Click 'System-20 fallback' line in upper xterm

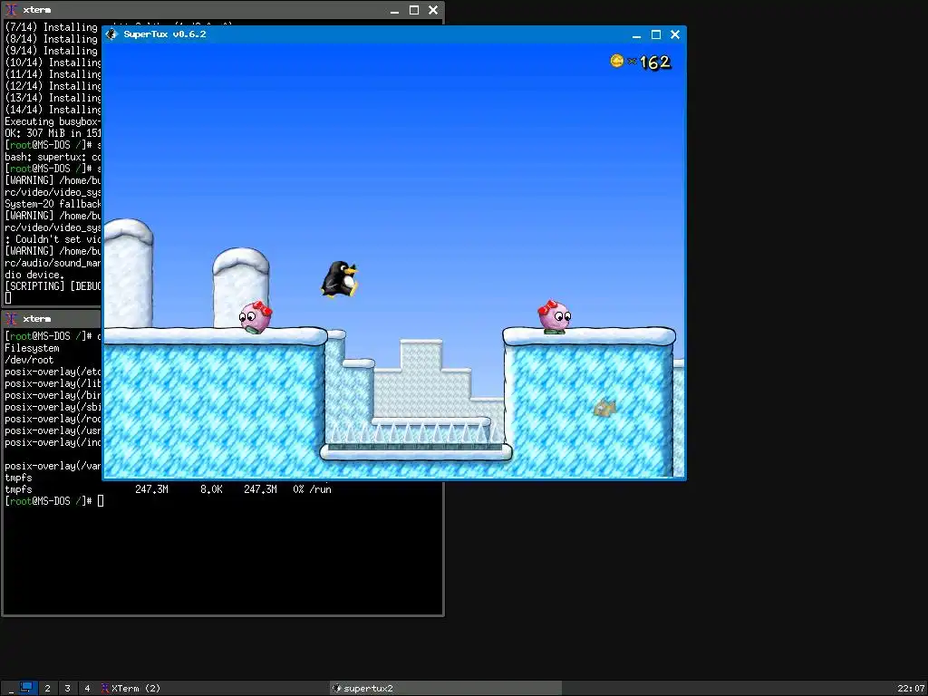tap(53, 204)
